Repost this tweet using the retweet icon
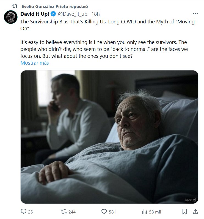The height and width of the screenshot is (219, 204). [64, 212]
